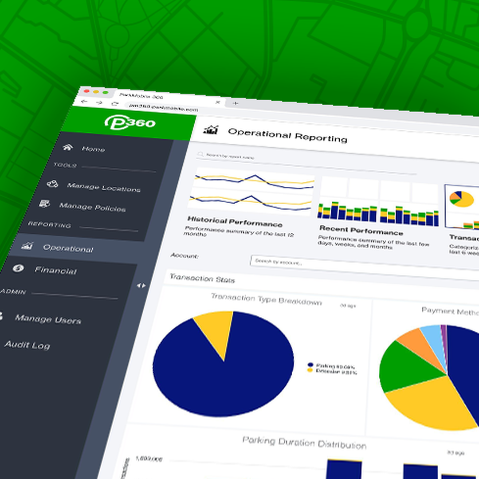The width and height of the screenshot is (479, 479).
Task: Open a new browser tab
Action: [x=235, y=103]
